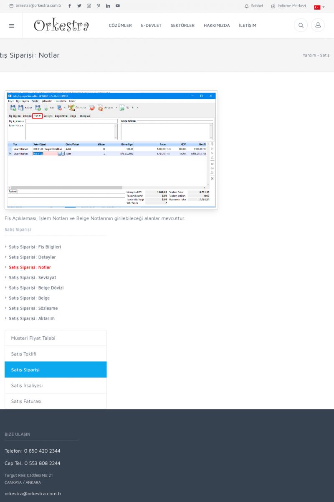The height and width of the screenshot is (502, 334).
Task: Click the search magnifier icon
Action: point(301,26)
